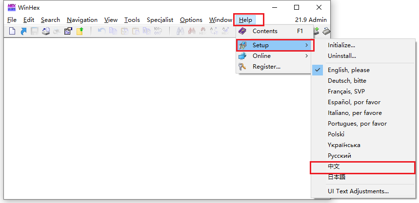The height and width of the screenshot is (203, 419).
Task: Open Contents via the purple book icon
Action: point(242,31)
